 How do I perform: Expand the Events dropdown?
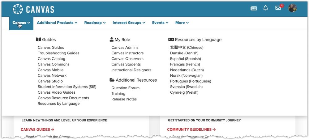coord(160,23)
